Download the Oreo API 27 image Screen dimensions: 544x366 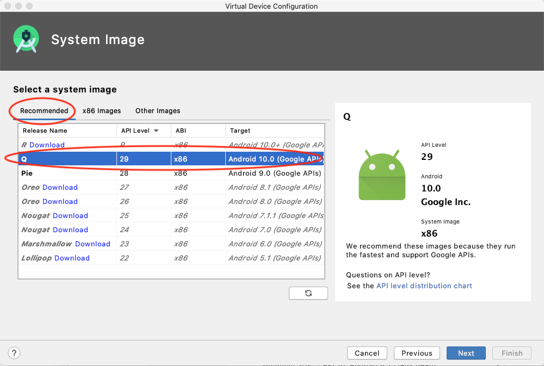[x=60, y=187]
